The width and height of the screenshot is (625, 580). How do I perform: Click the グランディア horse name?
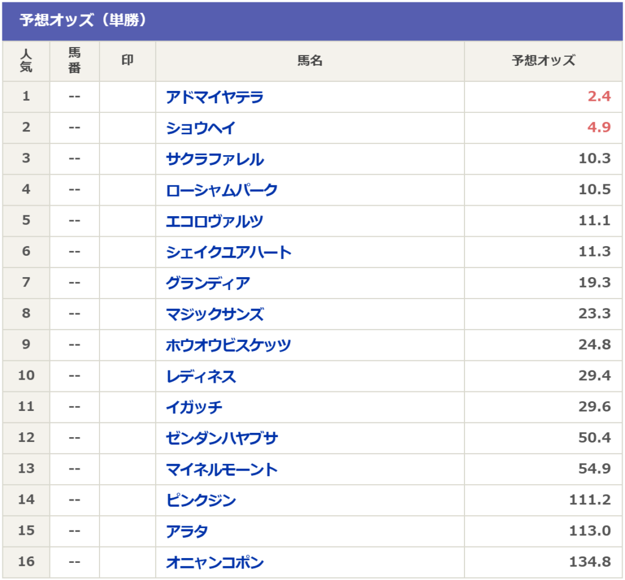click(x=208, y=283)
